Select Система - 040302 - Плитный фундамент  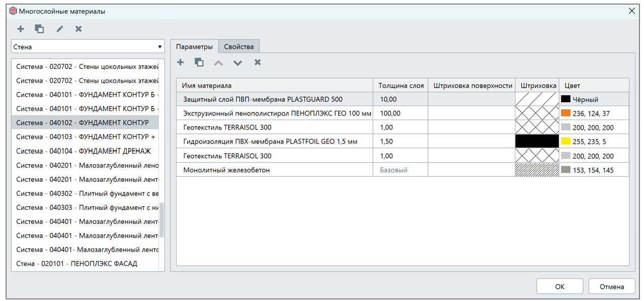[85, 193]
